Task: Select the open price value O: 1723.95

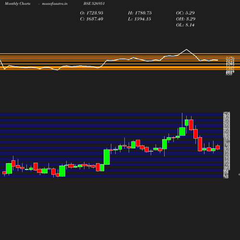Action: coord(92,13)
